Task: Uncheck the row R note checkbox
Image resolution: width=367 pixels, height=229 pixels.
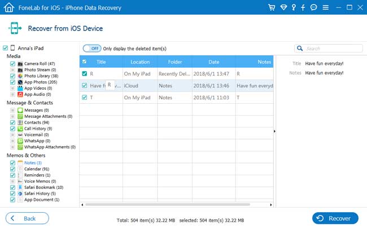Action: [85, 74]
